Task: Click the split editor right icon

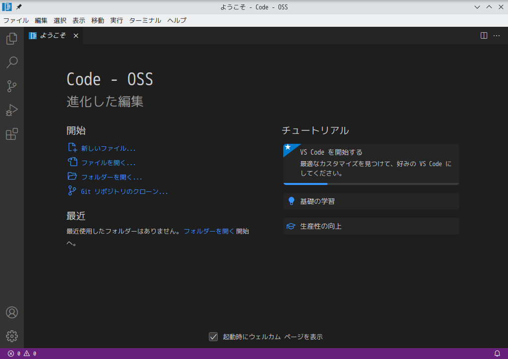Action: [484, 36]
